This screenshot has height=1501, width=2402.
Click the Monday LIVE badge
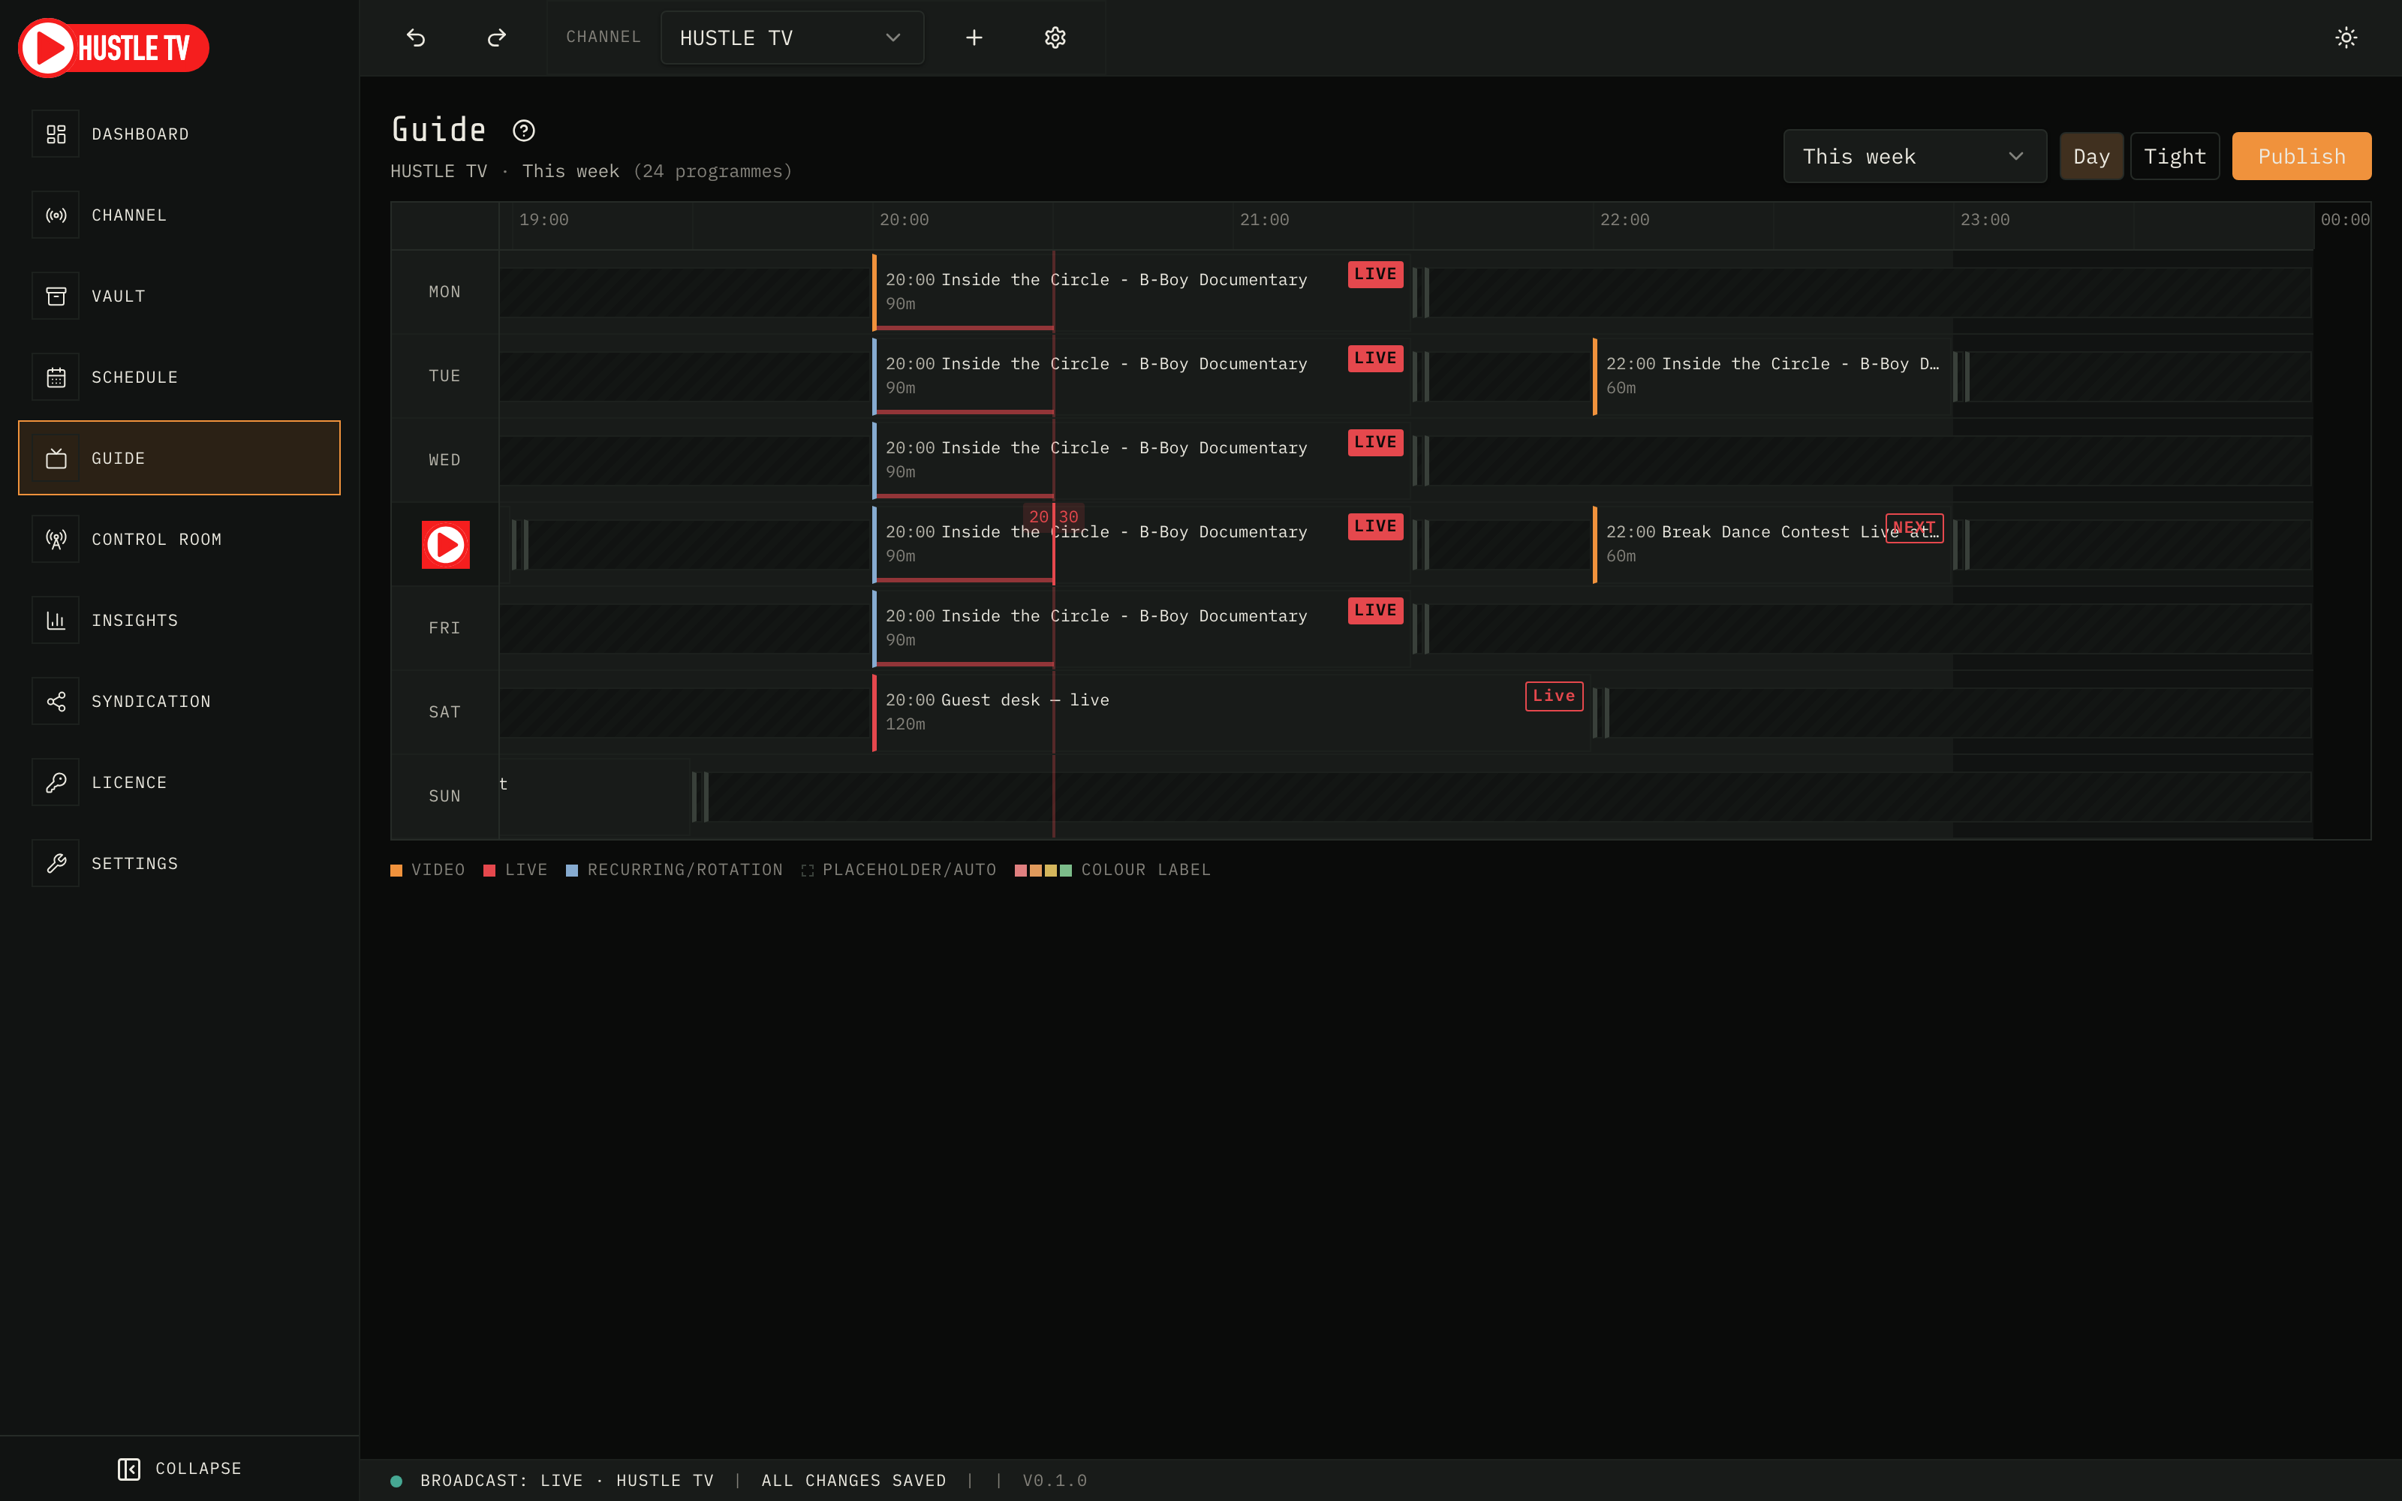click(x=1374, y=274)
